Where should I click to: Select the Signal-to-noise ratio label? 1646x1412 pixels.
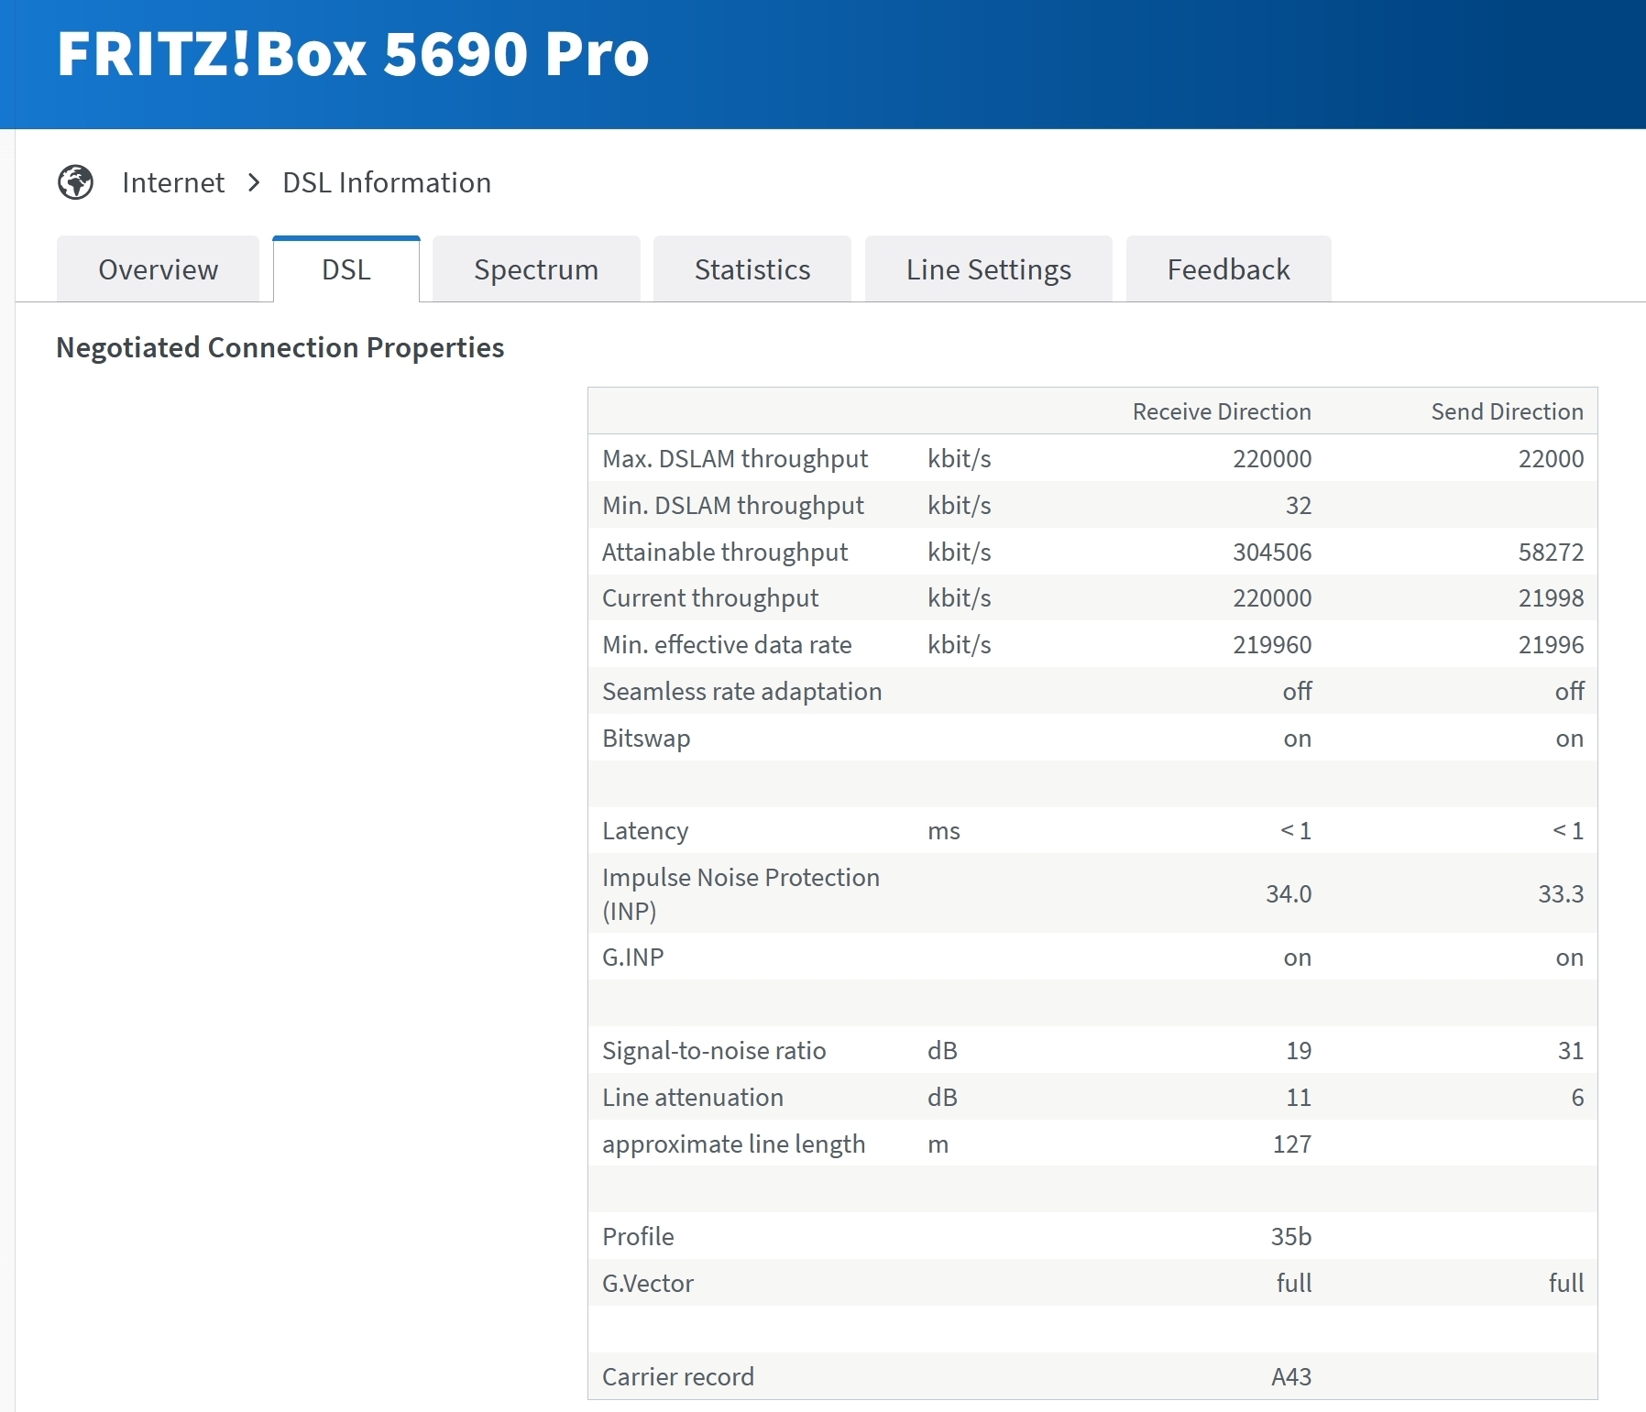click(714, 1050)
